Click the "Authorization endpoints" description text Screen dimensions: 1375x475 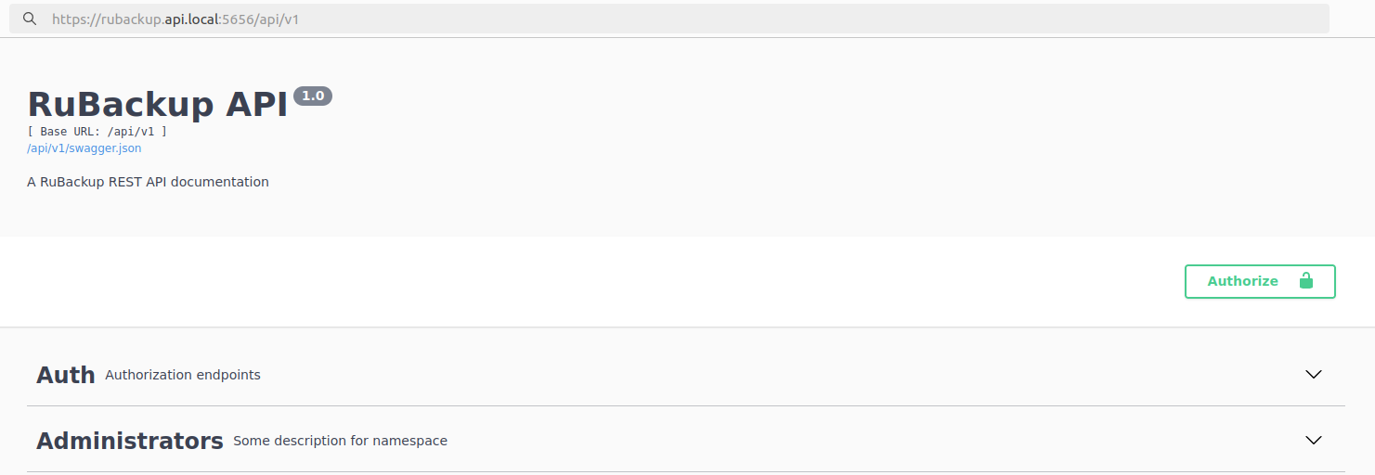click(x=183, y=375)
